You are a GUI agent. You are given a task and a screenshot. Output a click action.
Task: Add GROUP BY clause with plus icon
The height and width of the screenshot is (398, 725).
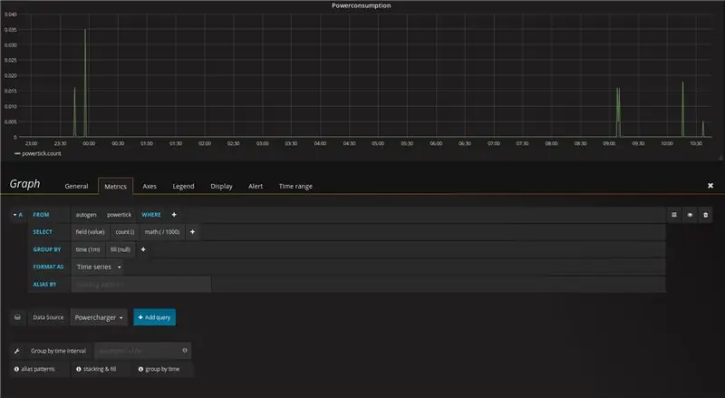pyautogui.click(x=143, y=249)
